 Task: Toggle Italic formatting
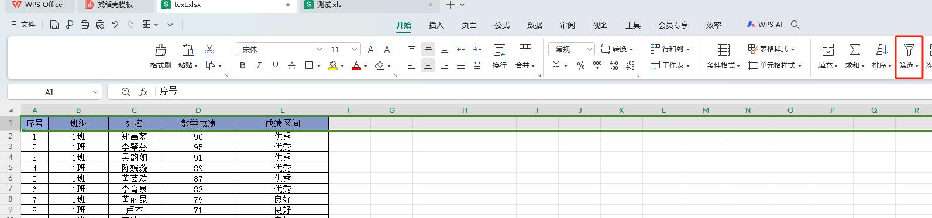[x=259, y=65]
